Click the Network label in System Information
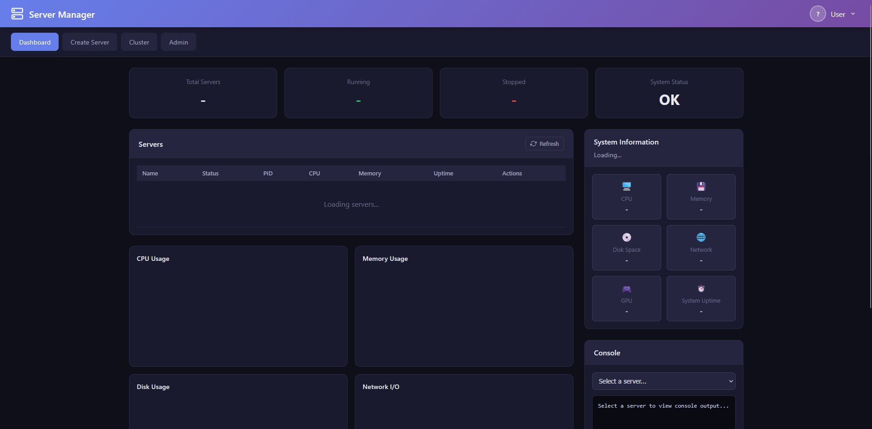Screen dimensions: 872x429 (701, 250)
